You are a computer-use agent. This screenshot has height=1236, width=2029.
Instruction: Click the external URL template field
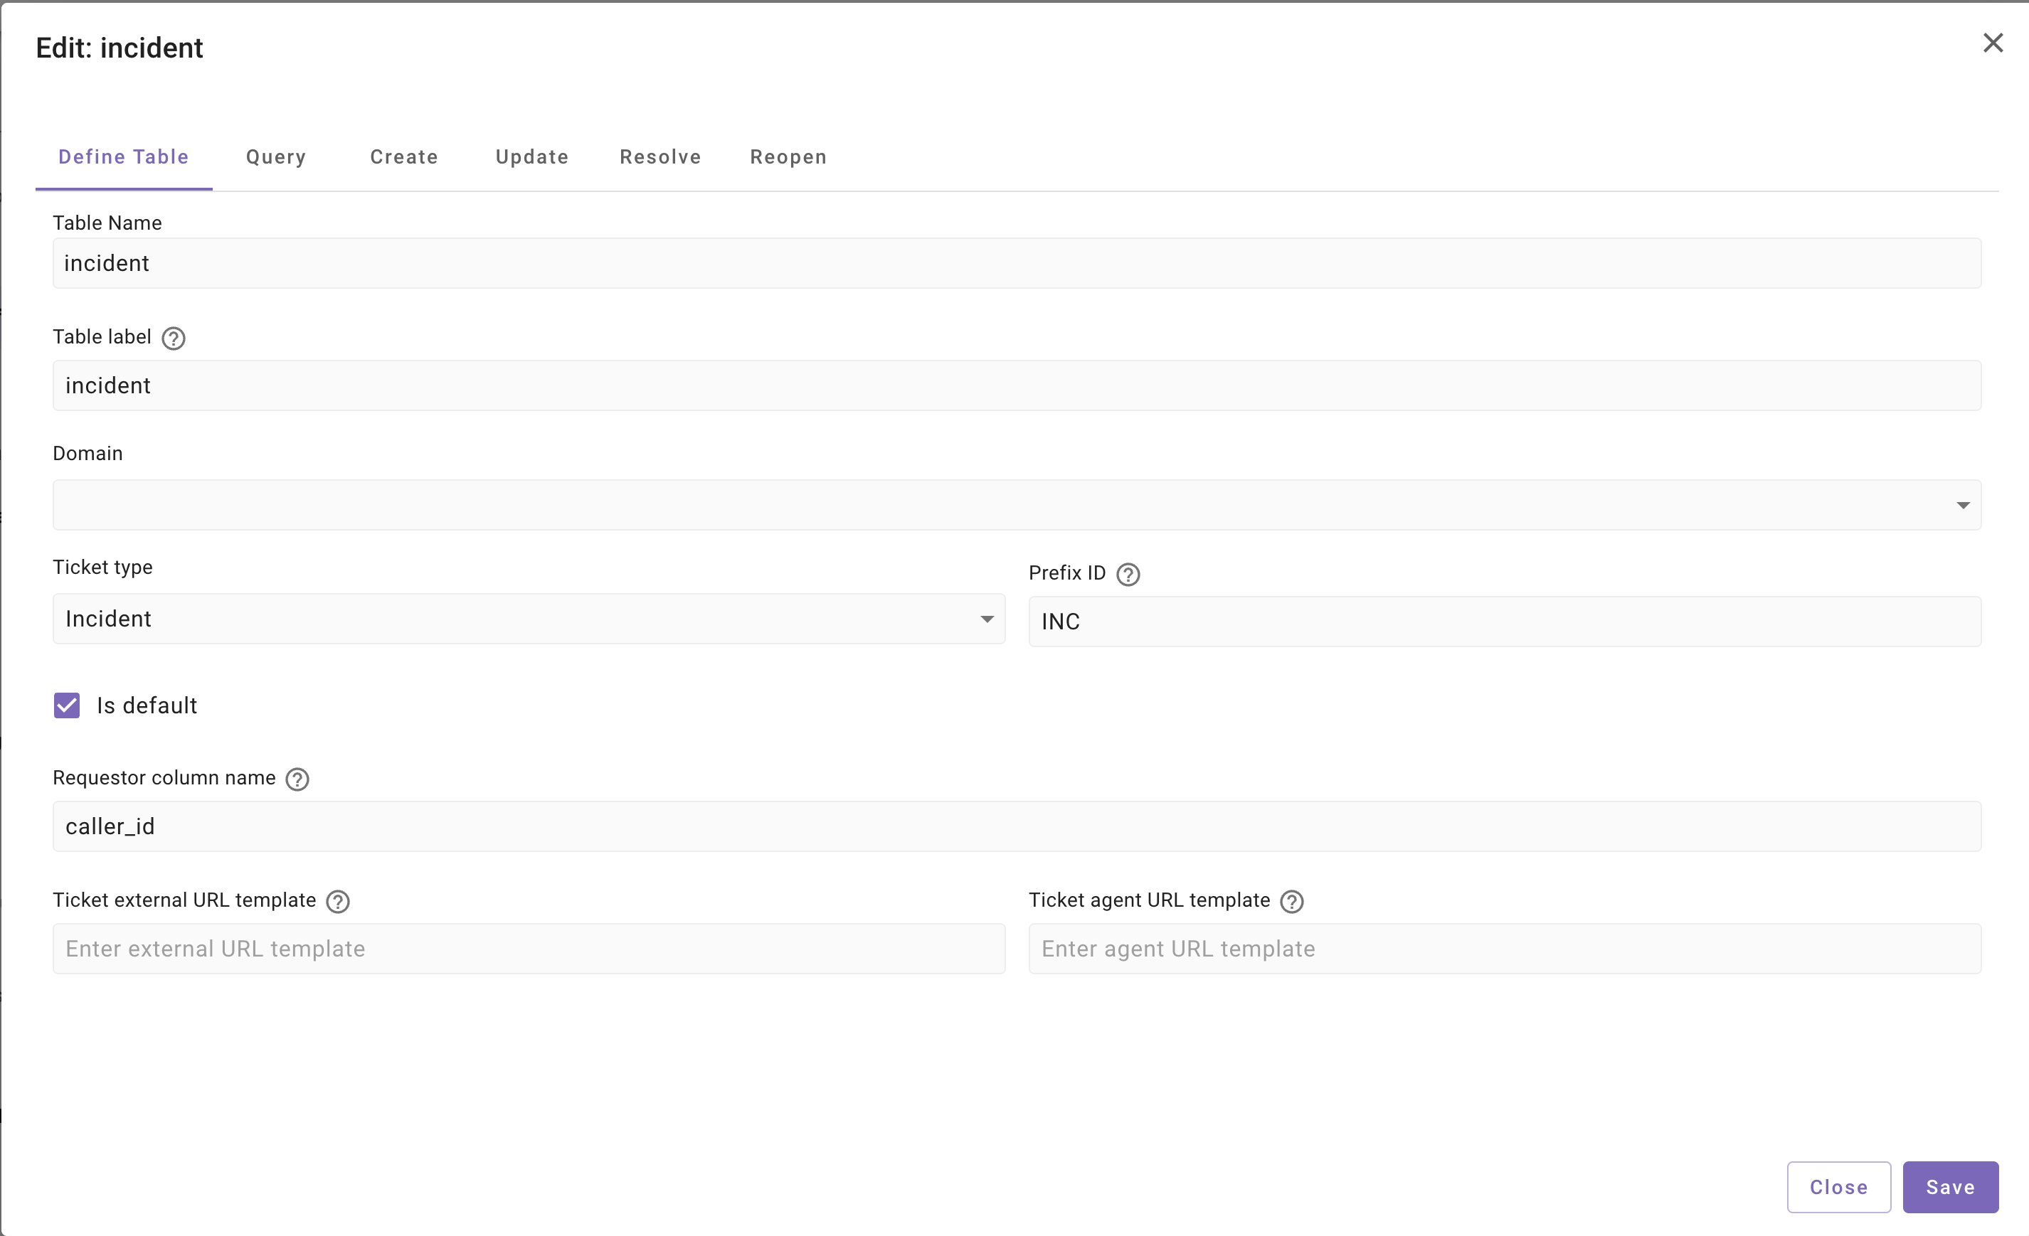coord(528,949)
